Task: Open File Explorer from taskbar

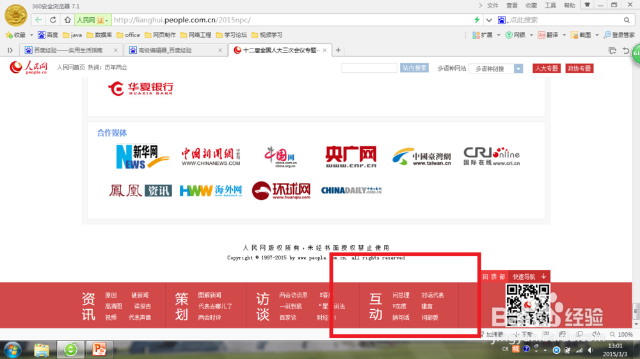Action: tap(41, 349)
